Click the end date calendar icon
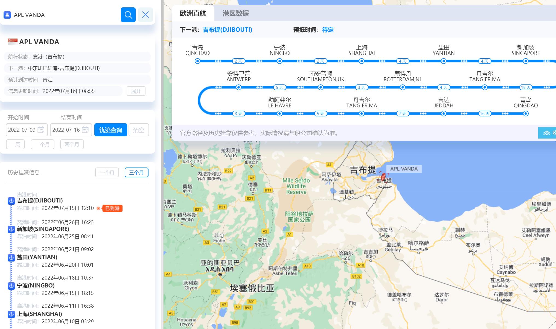Image resolution: width=556 pixels, height=329 pixels. pos(86,130)
